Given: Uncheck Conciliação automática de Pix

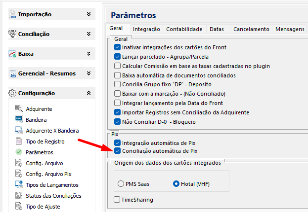Looking at the screenshot, I should [117, 151].
